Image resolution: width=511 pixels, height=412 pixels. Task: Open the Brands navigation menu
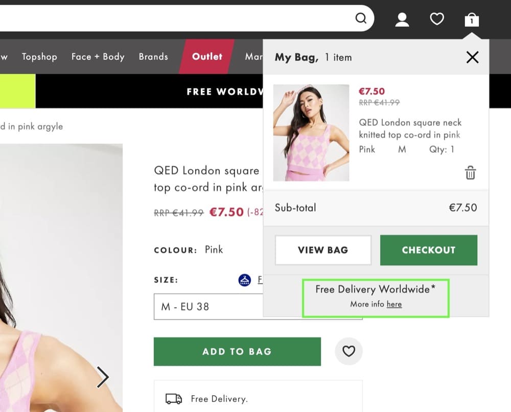[153, 57]
